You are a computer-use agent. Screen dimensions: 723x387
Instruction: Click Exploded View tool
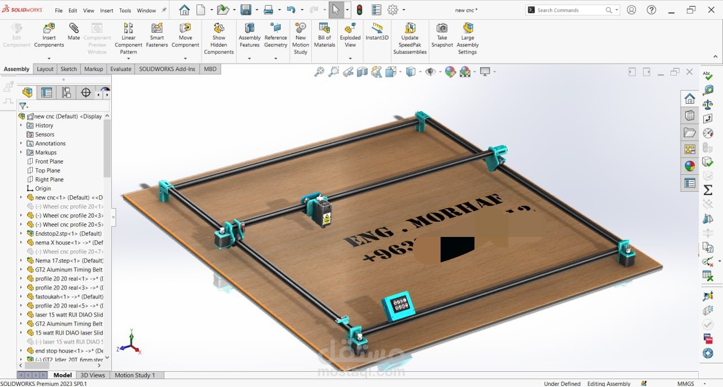350,35
